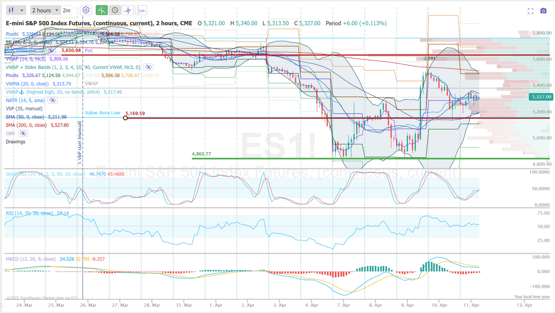Select the Stoch RSI indicator label
The height and width of the screenshot is (313, 555).
point(45,174)
